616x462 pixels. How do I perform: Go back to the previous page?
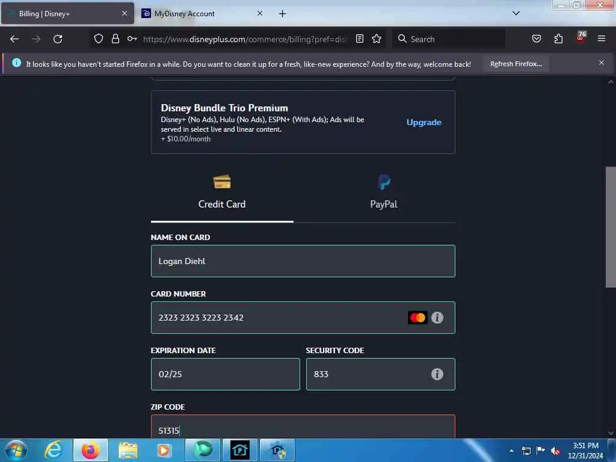click(x=14, y=39)
